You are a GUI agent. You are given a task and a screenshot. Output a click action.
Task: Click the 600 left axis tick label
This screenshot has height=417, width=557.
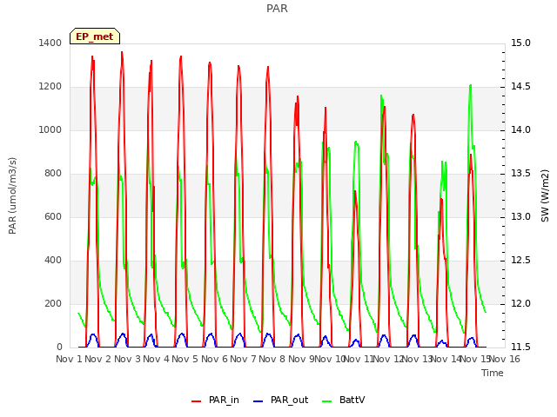tap(53, 216)
